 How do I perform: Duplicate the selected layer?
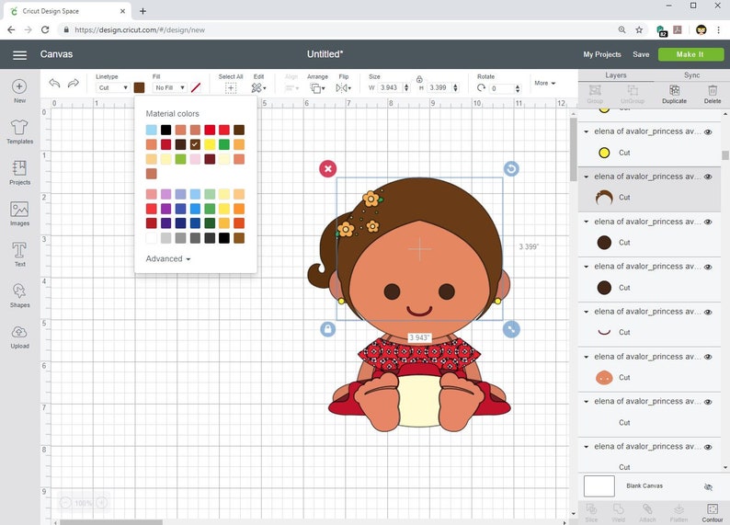[674, 94]
